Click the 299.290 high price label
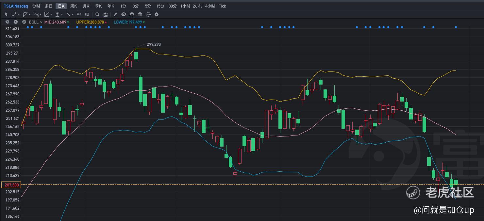This screenshot has width=484, height=221. coord(154,44)
